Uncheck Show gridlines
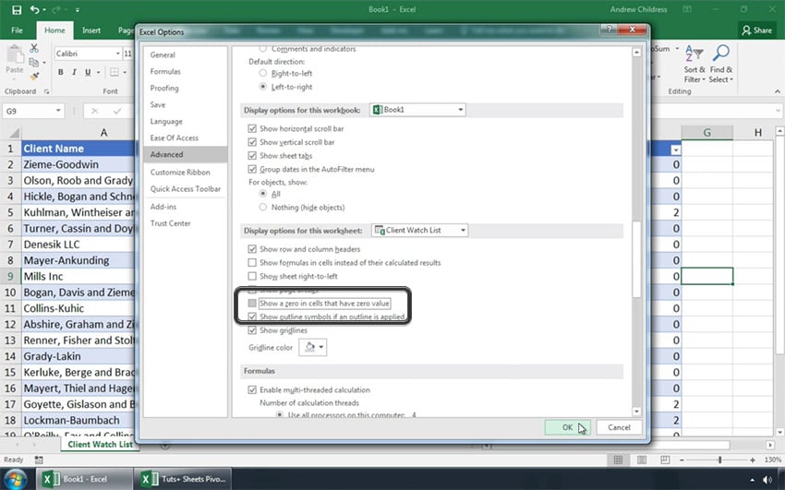Image resolution: width=785 pixels, height=490 pixels. [252, 330]
